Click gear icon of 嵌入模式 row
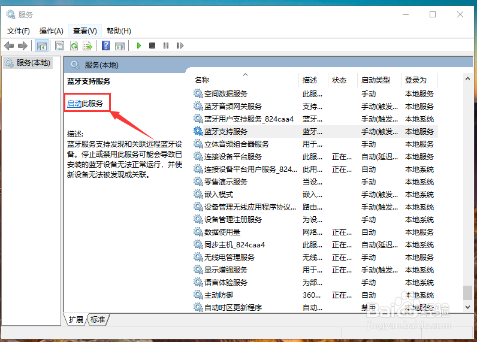 pos(198,194)
